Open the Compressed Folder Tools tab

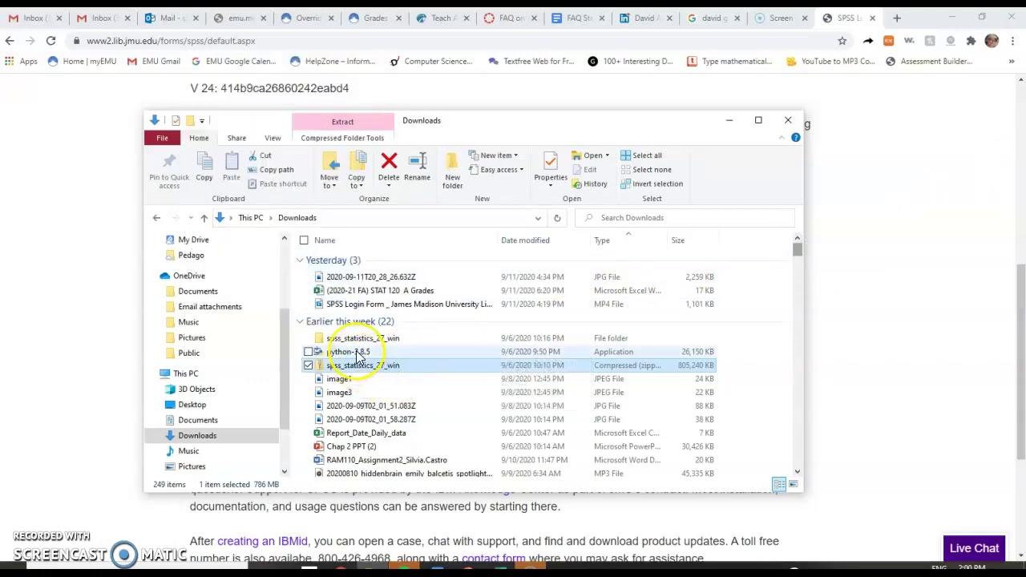point(342,138)
